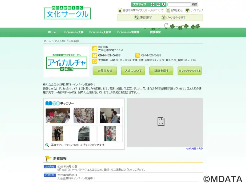This screenshot has width=246, height=184.
Task: Open the アイ&カルチャ天神 navigation tab
Action: click(x=73, y=32)
